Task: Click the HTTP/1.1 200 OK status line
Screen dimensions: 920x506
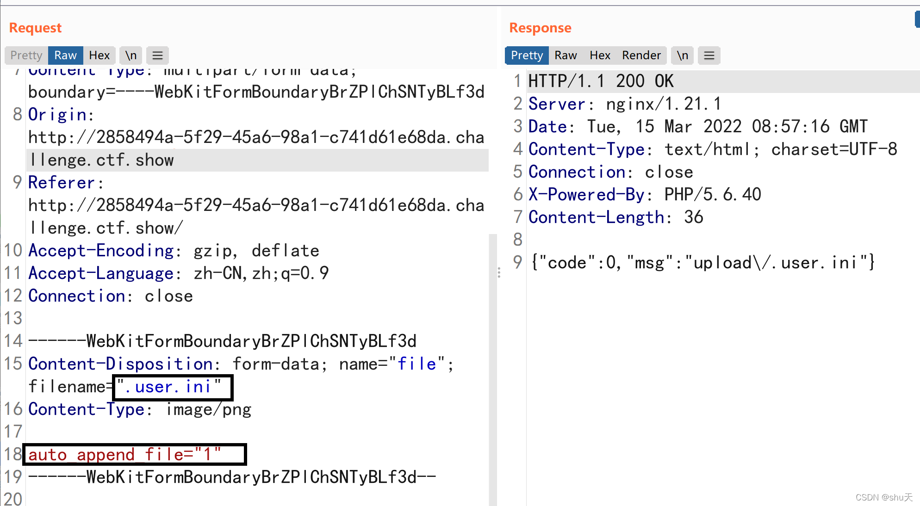Action: [x=601, y=81]
